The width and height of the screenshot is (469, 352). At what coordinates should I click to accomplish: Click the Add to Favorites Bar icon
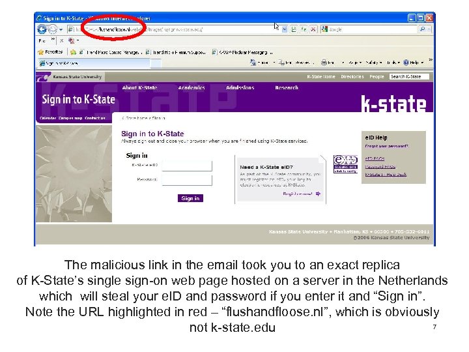[73, 52]
